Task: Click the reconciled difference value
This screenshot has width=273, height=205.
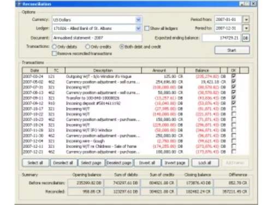Action: (232, 192)
